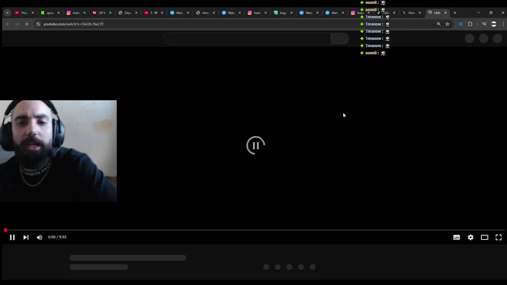Expand the tab search dropdown arrow
The height and width of the screenshot is (285, 507).
[7, 13]
